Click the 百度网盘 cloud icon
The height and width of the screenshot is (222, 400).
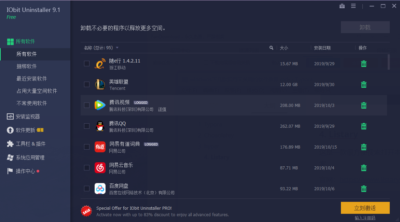coord(100,189)
